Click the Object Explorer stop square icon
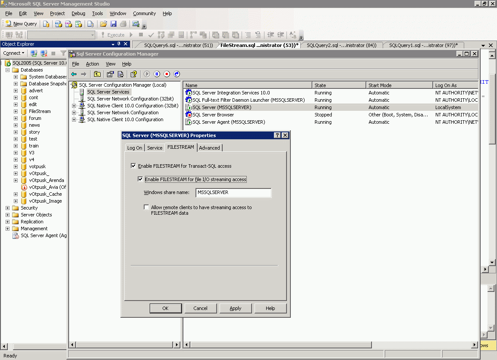 (53, 53)
